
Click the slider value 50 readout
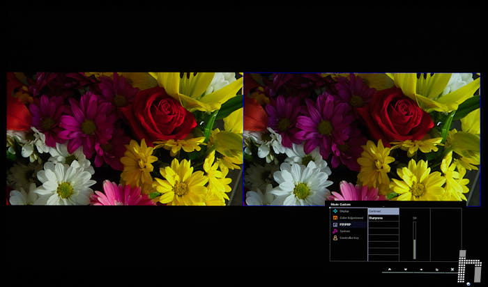pyautogui.click(x=414, y=218)
